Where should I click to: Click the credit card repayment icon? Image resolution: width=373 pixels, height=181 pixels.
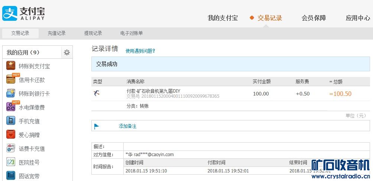[x=11, y=80]
